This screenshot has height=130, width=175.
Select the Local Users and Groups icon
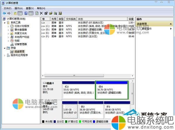[12, 37]
